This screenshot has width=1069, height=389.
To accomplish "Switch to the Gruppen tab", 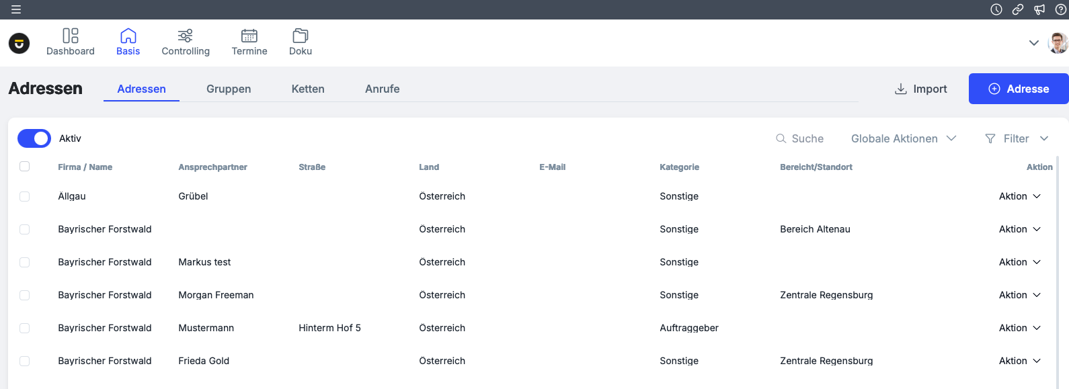I will [229, 89].
